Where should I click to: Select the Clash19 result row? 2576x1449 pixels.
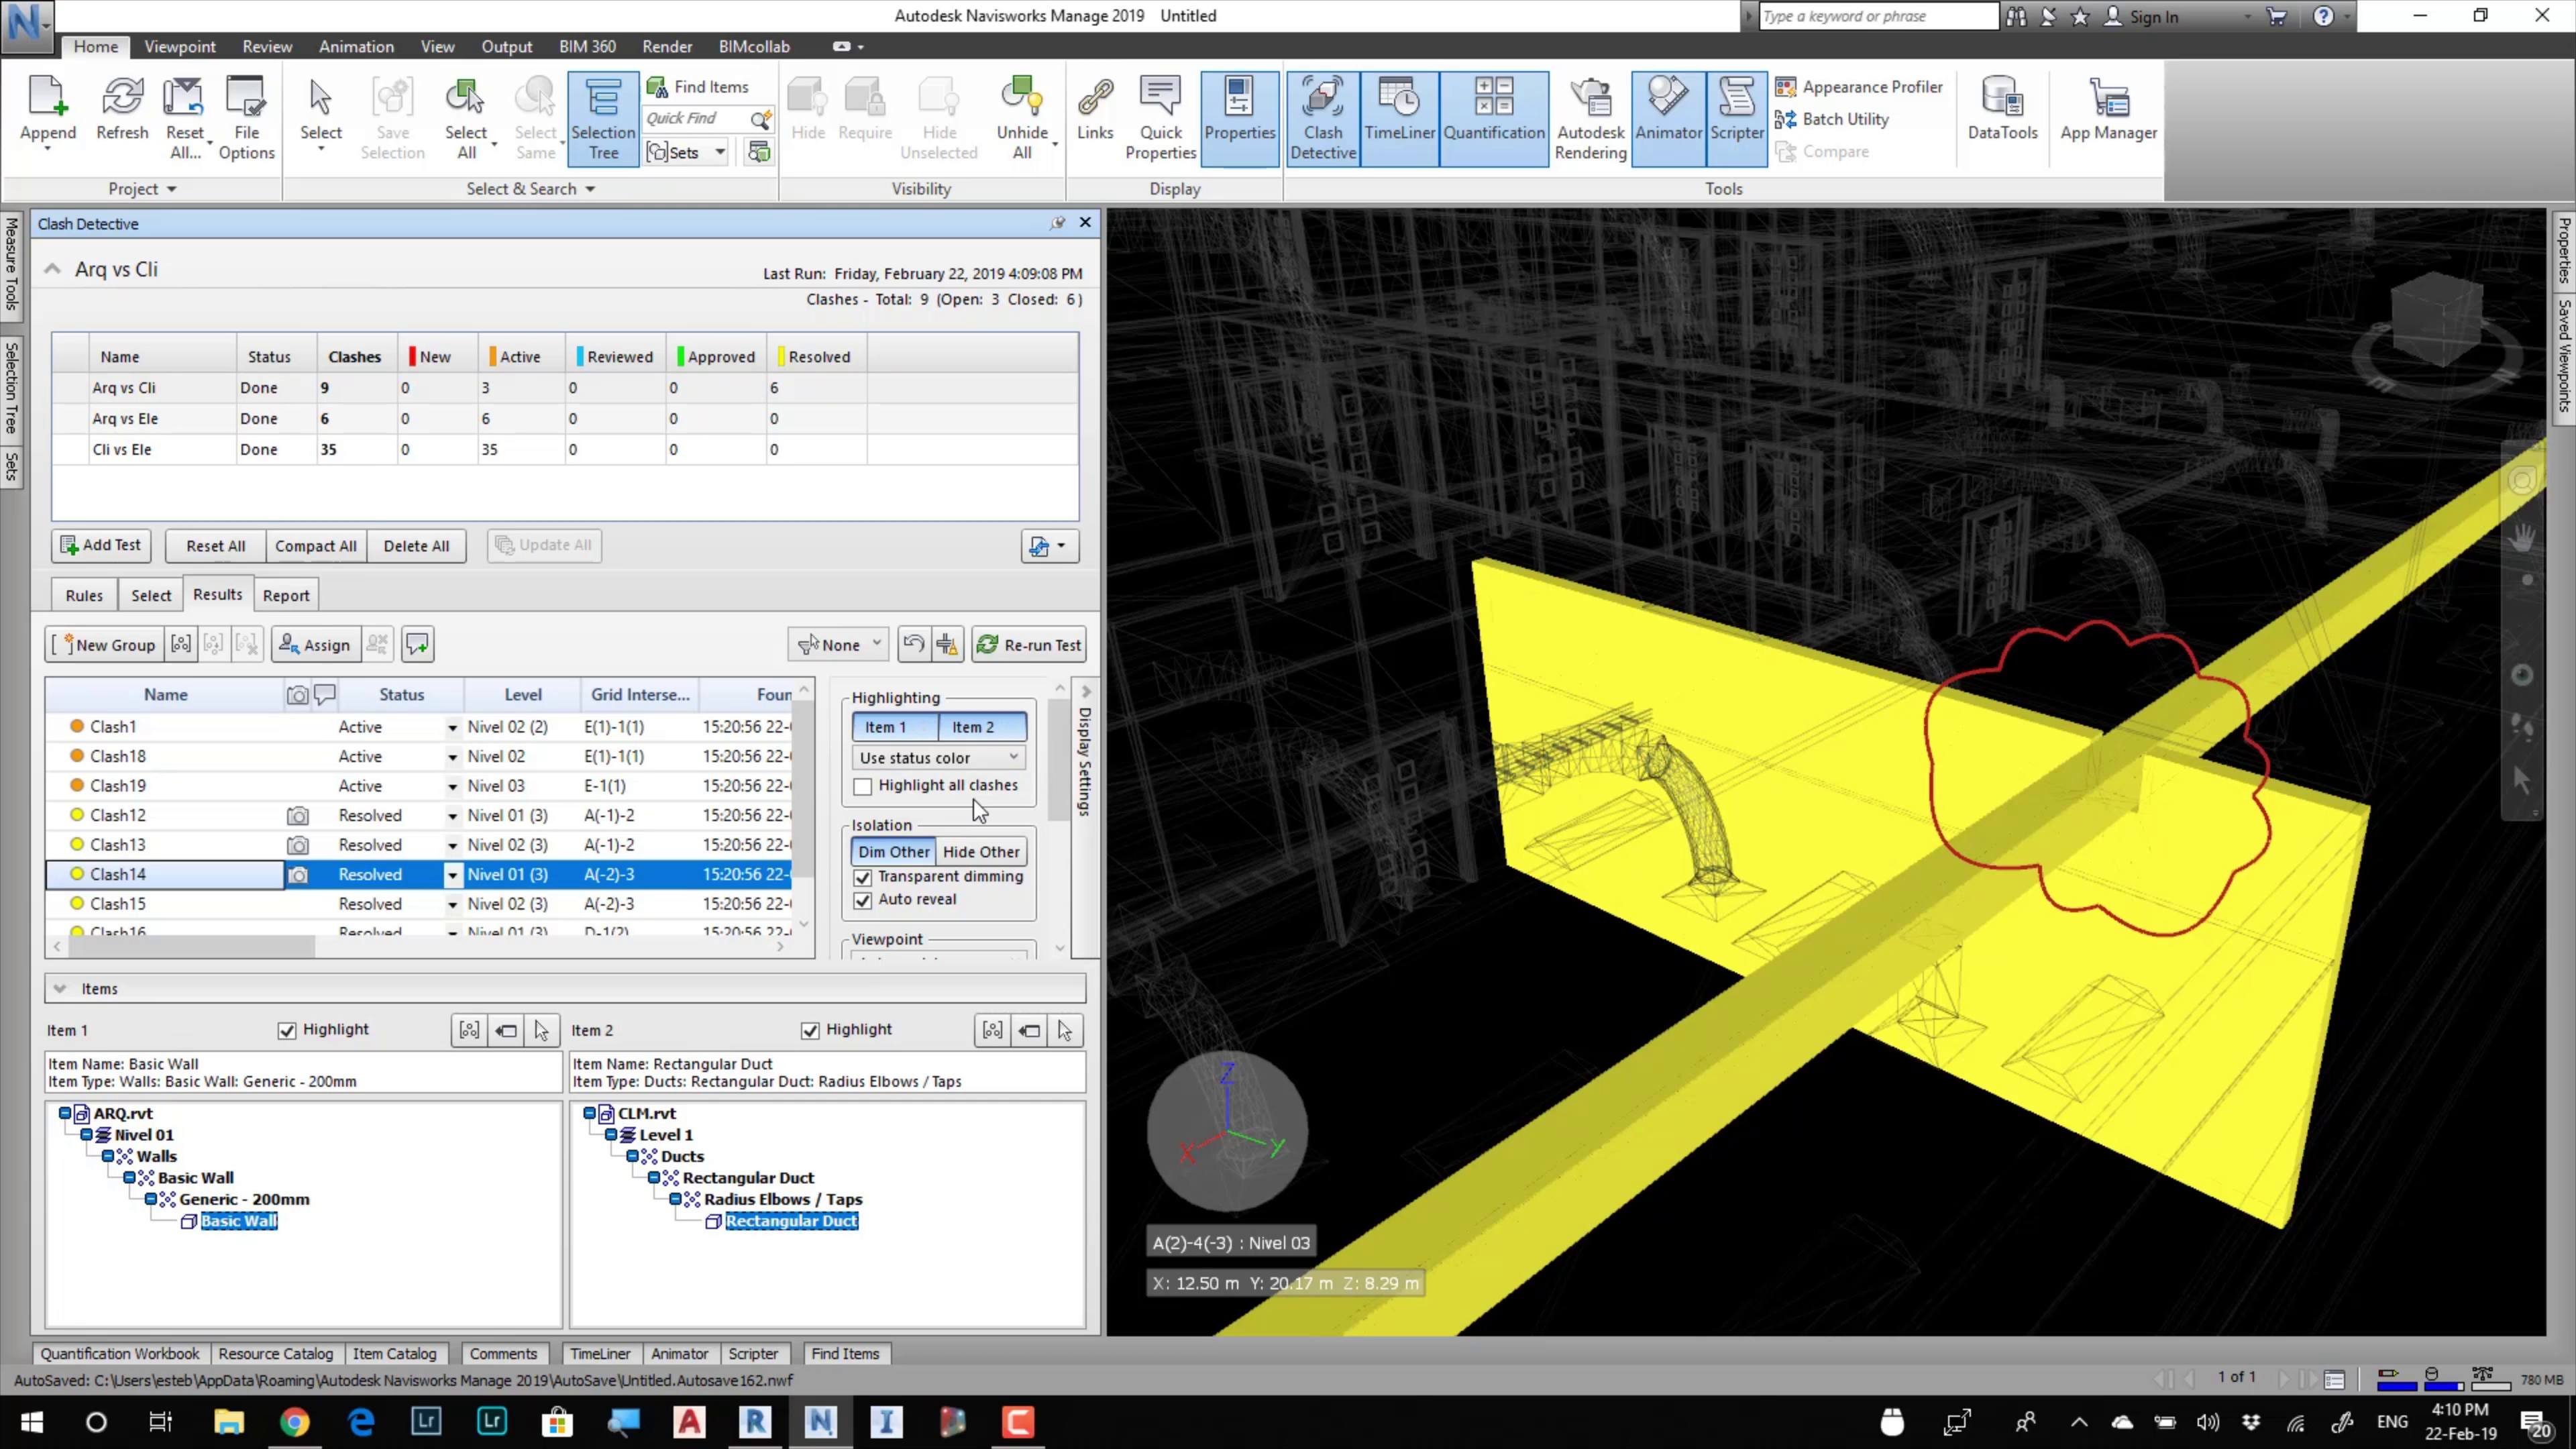[x=118, y=786]
